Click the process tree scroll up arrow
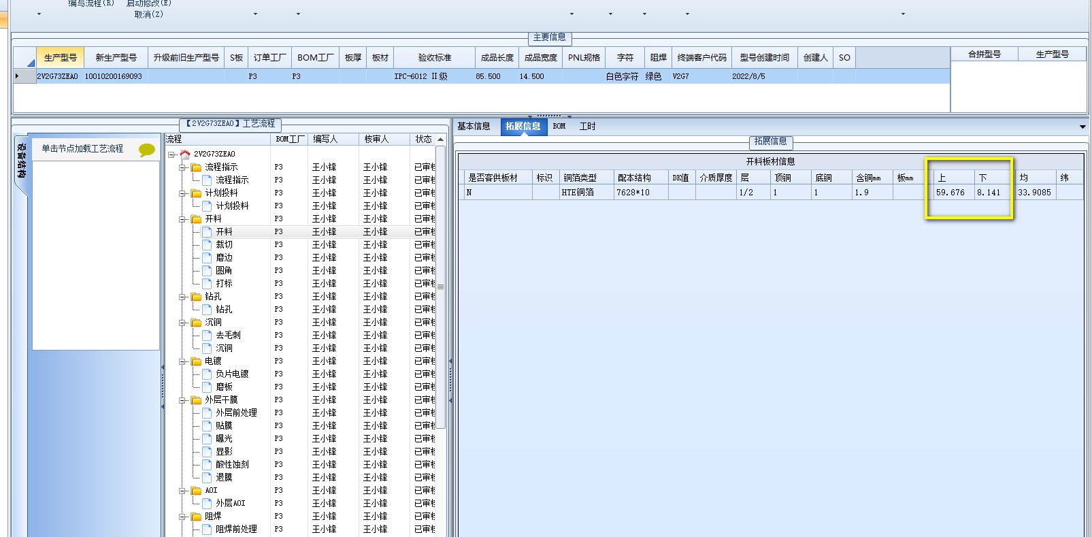This screenshot has width=1092, height=537. 440,140
